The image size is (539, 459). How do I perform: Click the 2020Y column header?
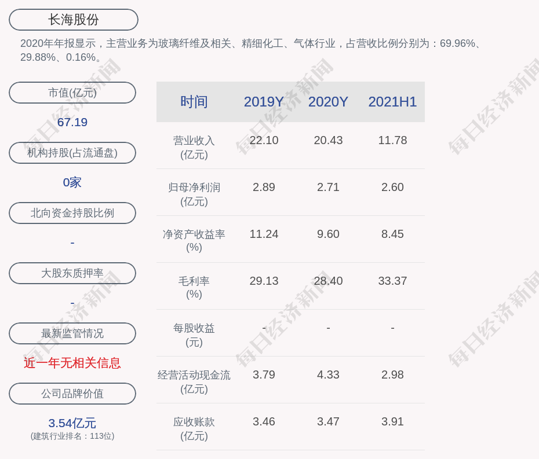[x=328, y=102]
